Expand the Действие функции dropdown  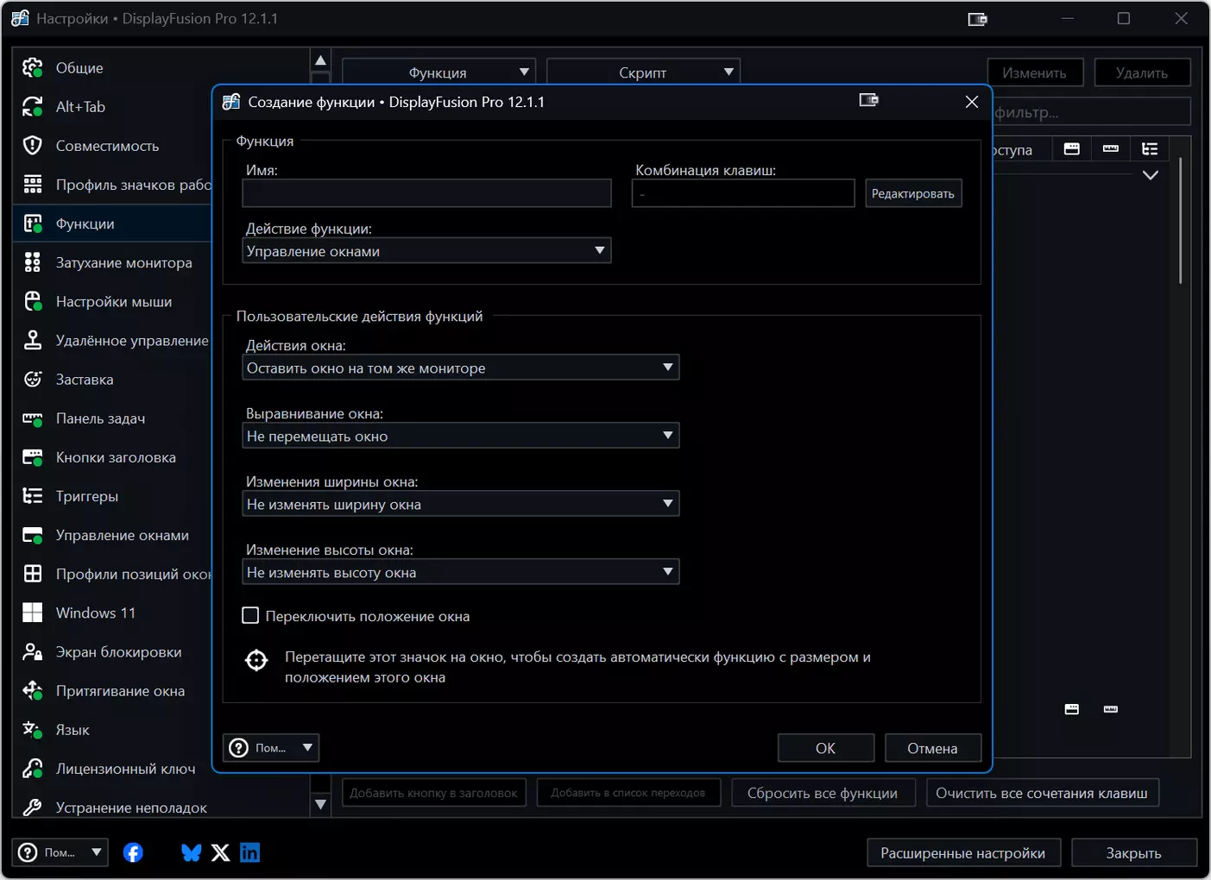[x=426, y=251]
